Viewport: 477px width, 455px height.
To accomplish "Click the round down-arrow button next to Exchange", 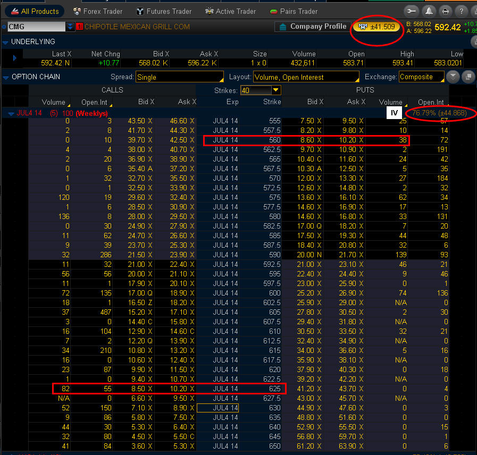I will click(453, 77).
